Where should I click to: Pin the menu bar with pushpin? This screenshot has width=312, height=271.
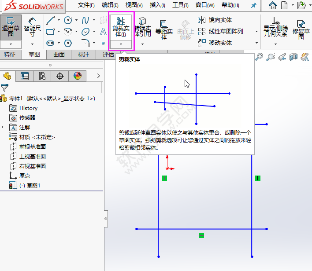click(253, 5)
